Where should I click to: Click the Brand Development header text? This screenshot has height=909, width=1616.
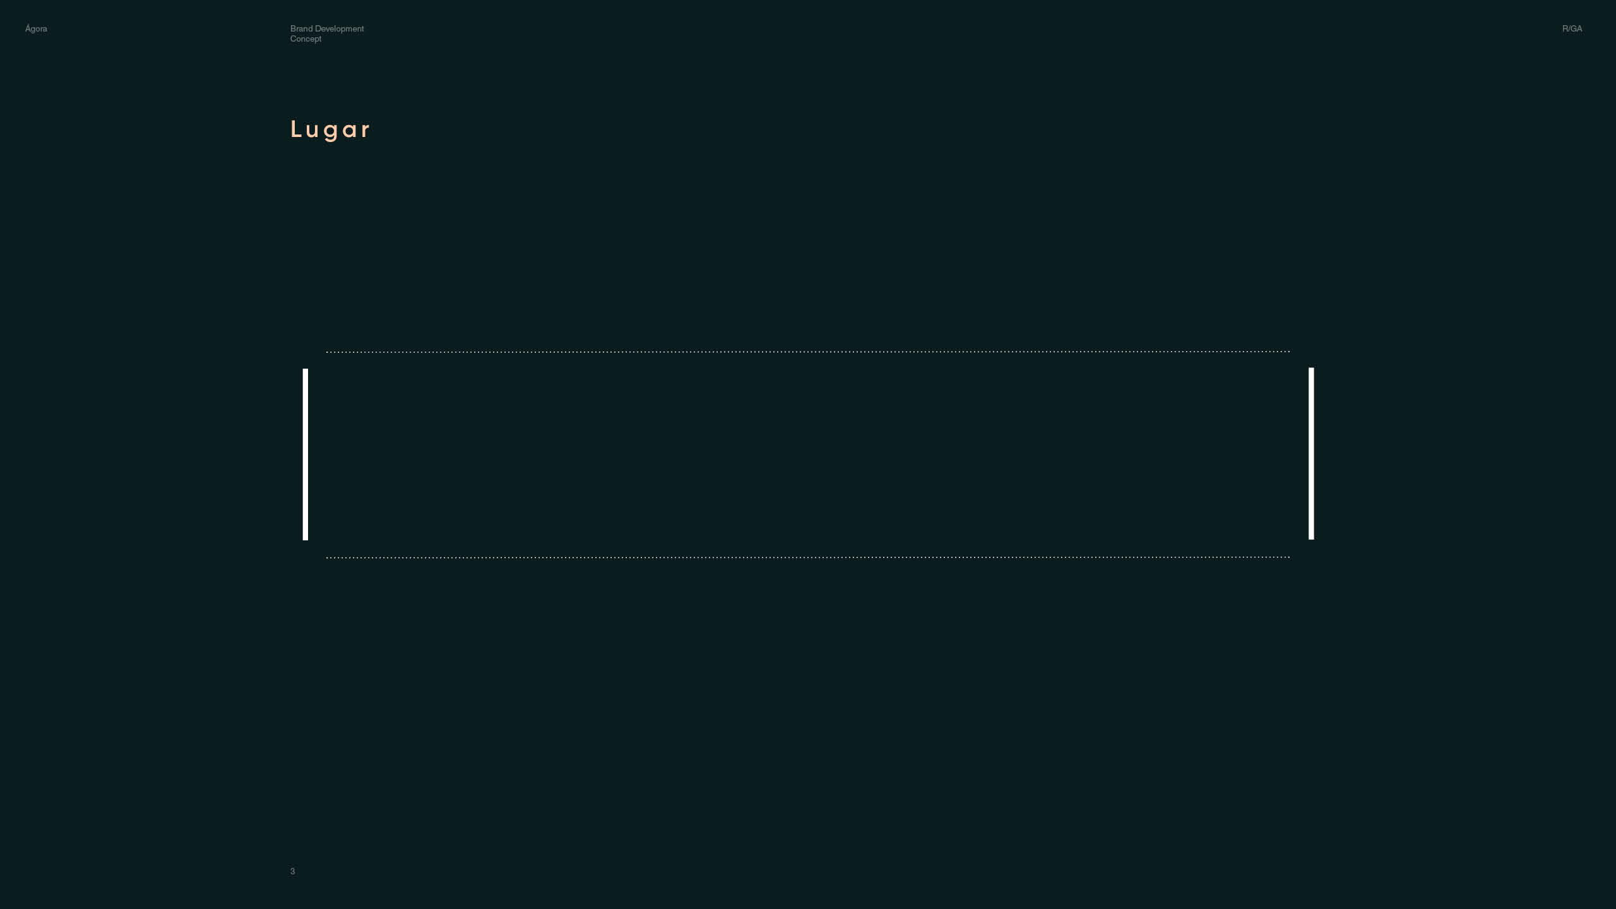(x=327, y=28)
